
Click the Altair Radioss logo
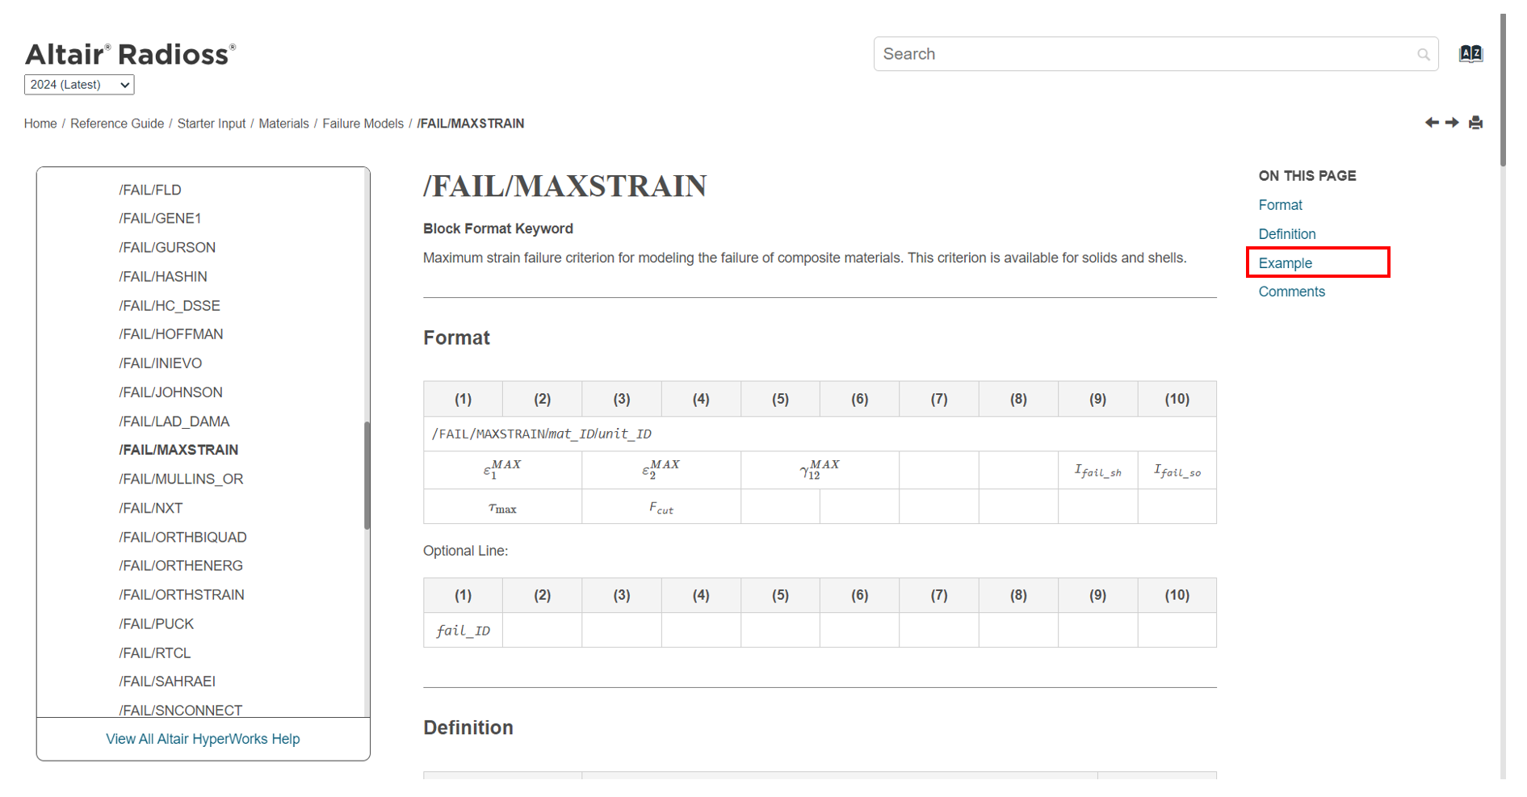pos(130,54)
